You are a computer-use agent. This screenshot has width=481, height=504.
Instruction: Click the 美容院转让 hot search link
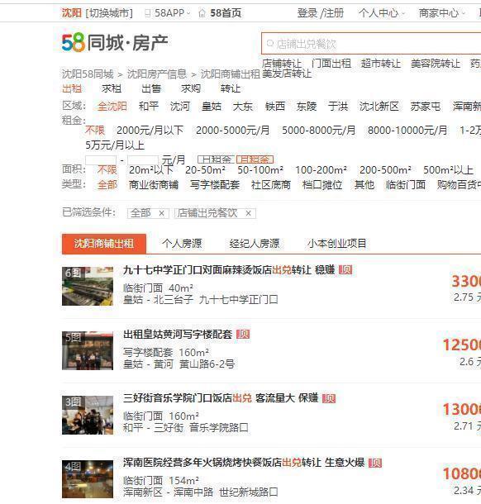pos(436,64)
